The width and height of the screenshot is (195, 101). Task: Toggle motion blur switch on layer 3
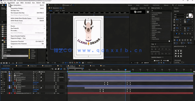41,77
